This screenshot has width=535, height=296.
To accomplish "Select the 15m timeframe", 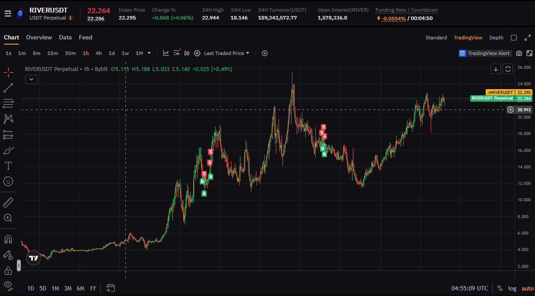I will pos(53,53).
